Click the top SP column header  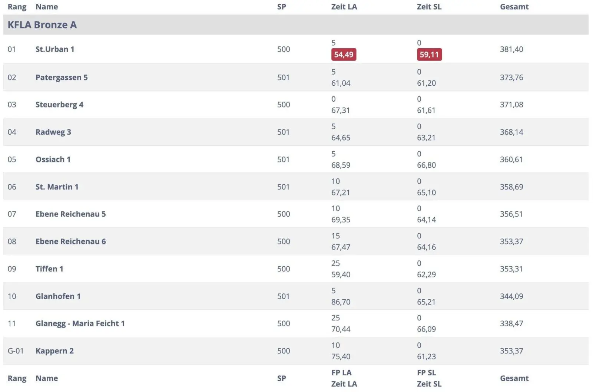(x=281, y=7)
